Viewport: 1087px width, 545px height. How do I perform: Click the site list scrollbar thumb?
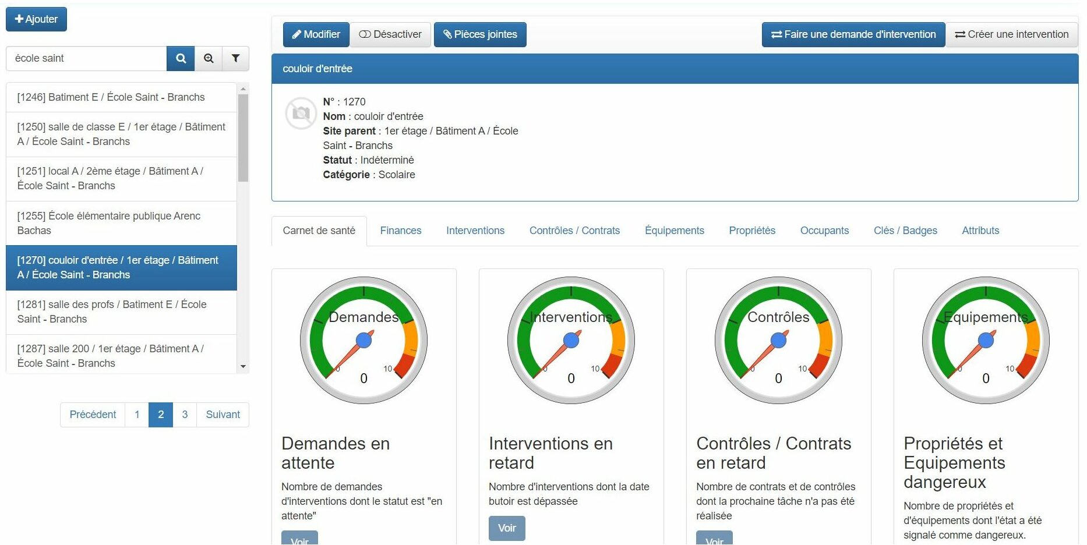(243, 138)
